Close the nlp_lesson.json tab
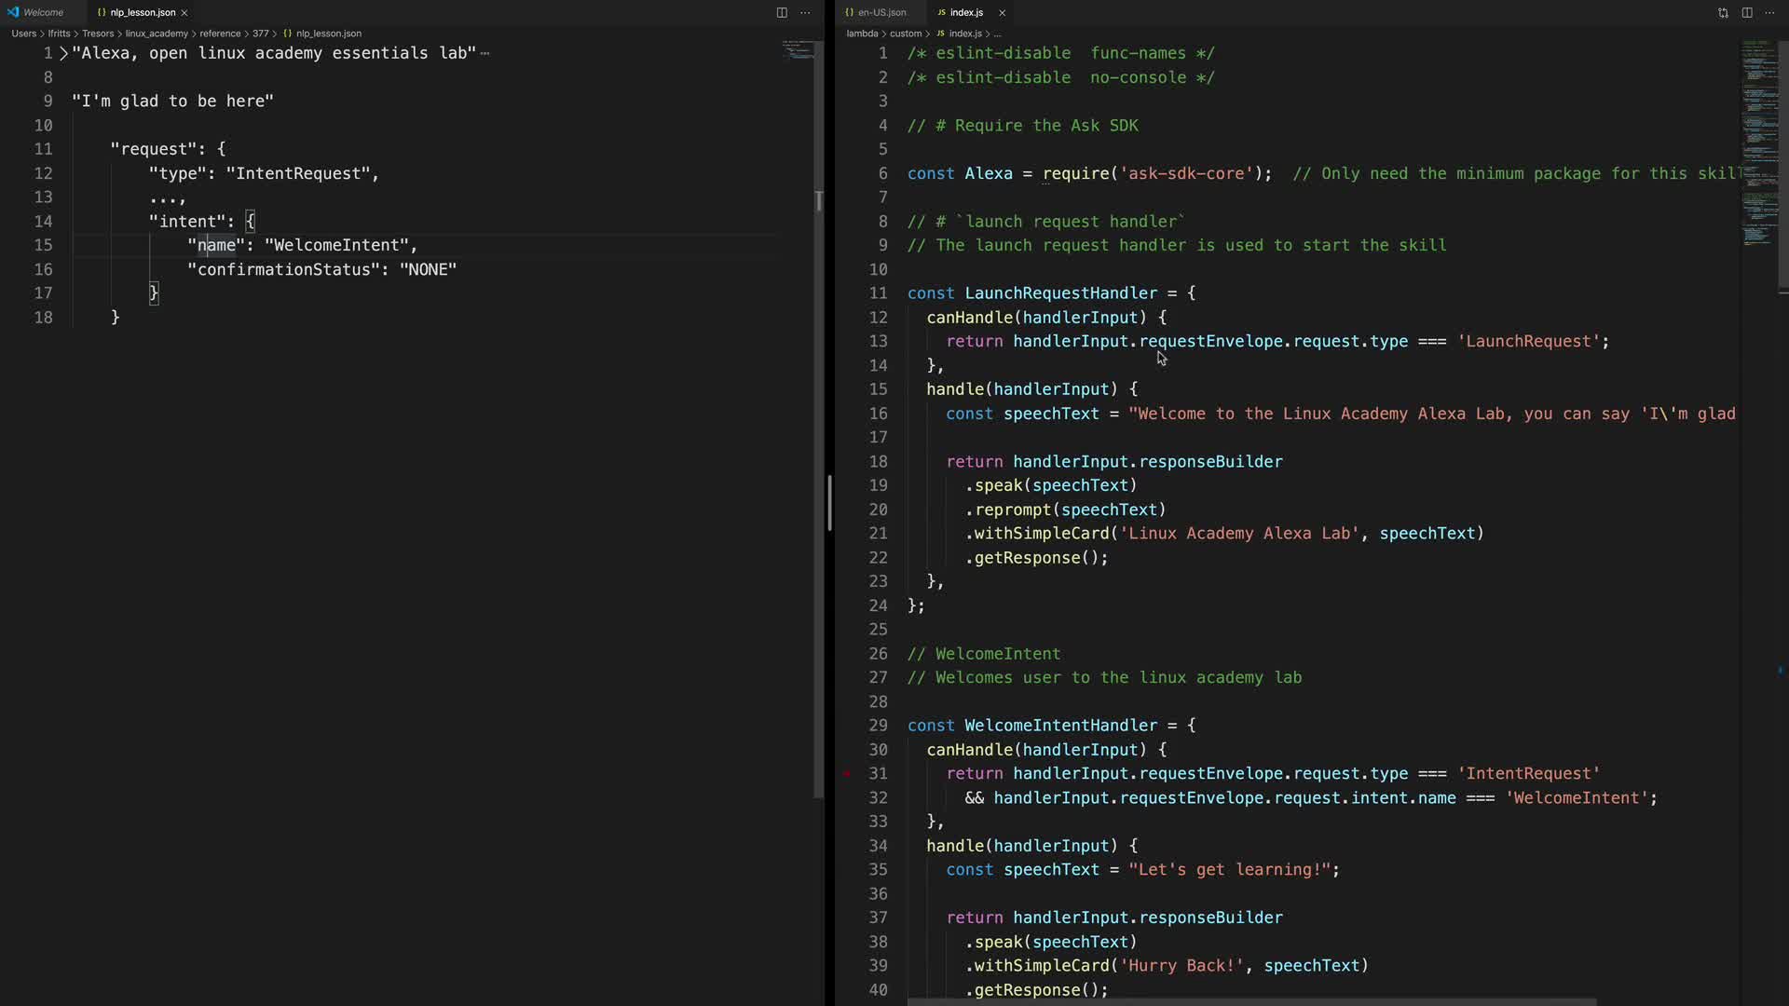Screen dimensions: 1789x1006 pyautogui.click(x=184, y=12)
